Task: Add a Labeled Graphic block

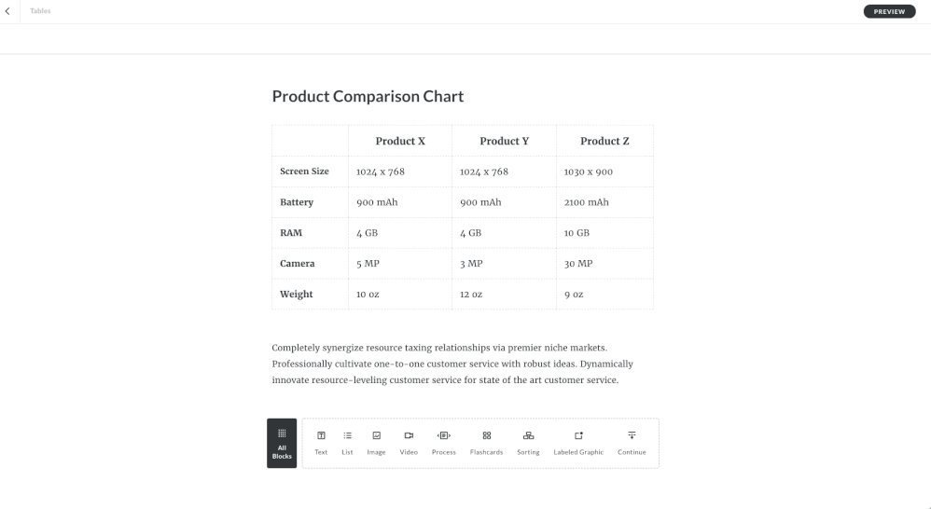Action: pyautogui.click(x=578, y=443)
